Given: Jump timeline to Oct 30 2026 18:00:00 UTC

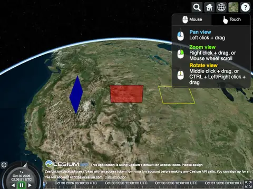Looking at the screenshot, I should [x=176, y=183].
